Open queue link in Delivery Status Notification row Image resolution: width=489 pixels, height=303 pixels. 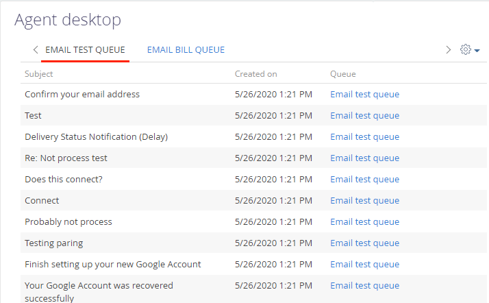tap(364, 136)
